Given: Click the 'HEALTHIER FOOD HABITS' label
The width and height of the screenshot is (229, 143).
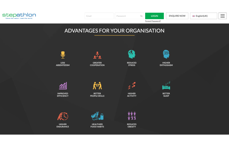Looking at the screenshot, I should pyautogui.click(x=97, y=126).
